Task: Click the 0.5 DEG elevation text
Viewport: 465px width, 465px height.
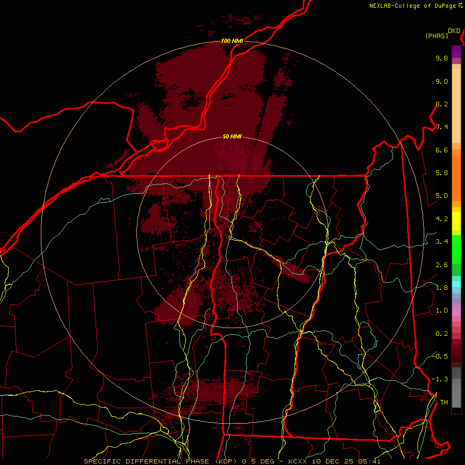Action: (257, 461)
